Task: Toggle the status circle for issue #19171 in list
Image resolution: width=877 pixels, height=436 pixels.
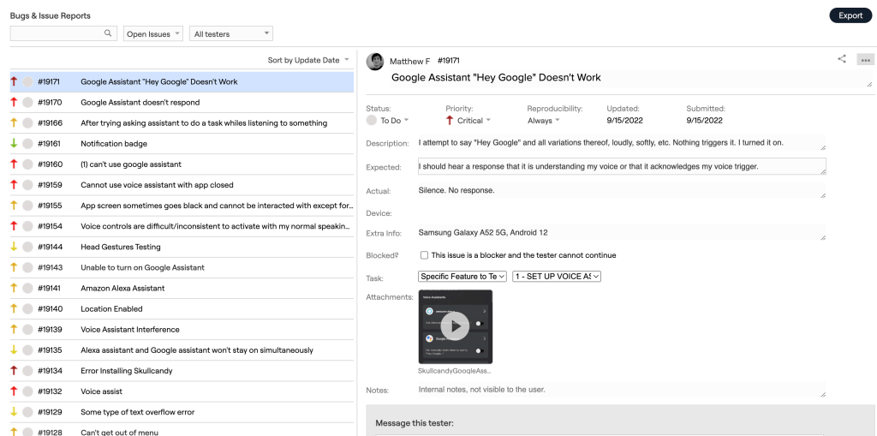Action: pyautogui.click(x=27, y=82)
